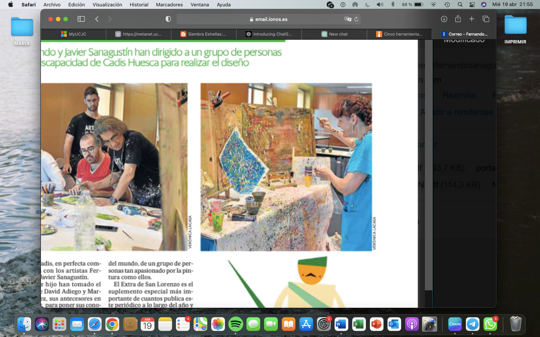Open WhatsApp from the Dock
Screen dimensions: 540x337
(x=490, y=324)
